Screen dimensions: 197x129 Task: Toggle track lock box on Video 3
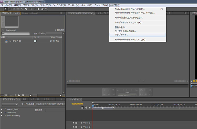79,123
